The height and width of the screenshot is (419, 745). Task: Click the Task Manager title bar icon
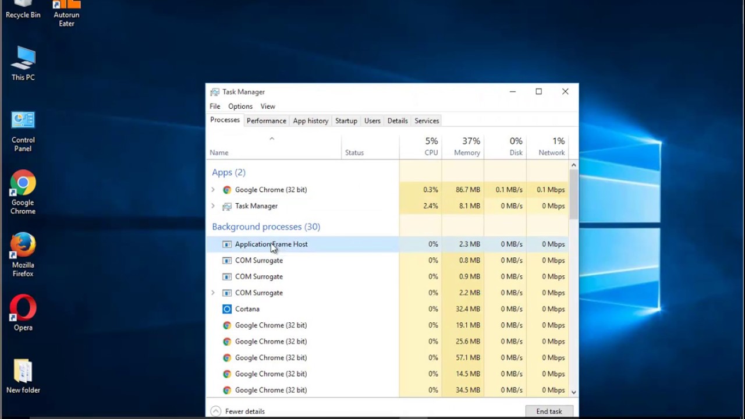pyautogui.click(x=215, y=92)
